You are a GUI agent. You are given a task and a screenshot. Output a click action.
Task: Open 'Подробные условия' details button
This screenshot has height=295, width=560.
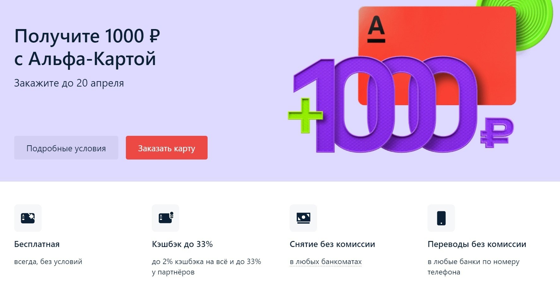click(66, 148)
